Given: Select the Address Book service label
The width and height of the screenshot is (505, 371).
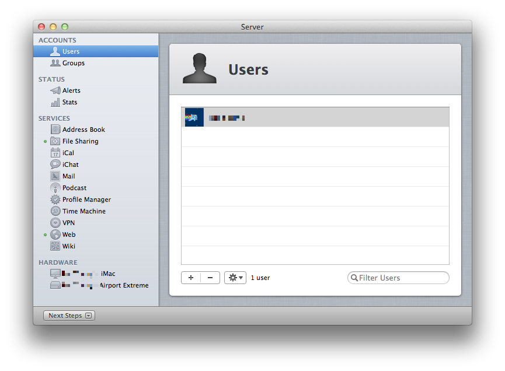Looking at the screenshot, I should click(x=83, y=129).
